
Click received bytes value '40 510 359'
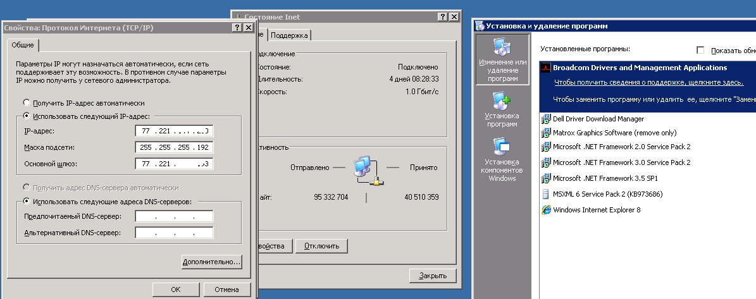(x=422, y=197)
